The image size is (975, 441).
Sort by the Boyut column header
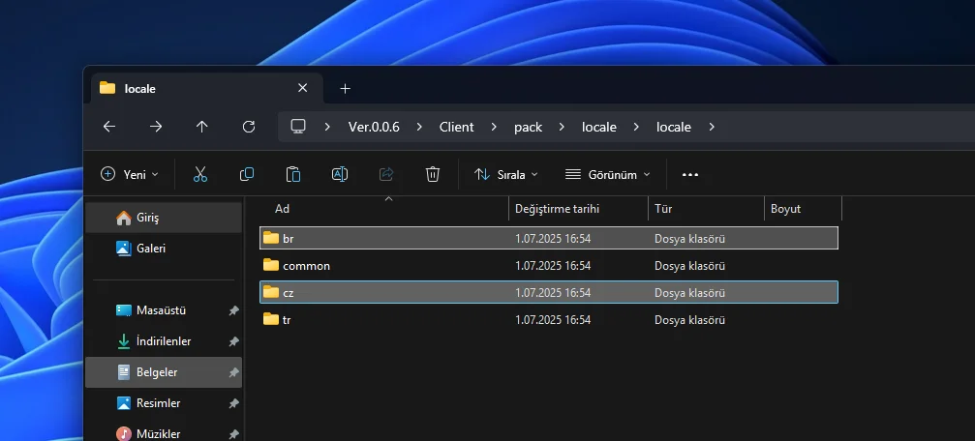pyautogui.click(x=803, y=209)
